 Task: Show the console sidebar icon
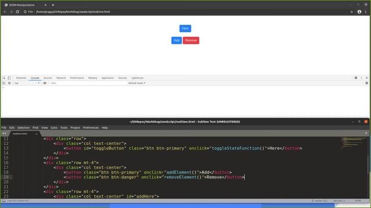click(3, 83)
